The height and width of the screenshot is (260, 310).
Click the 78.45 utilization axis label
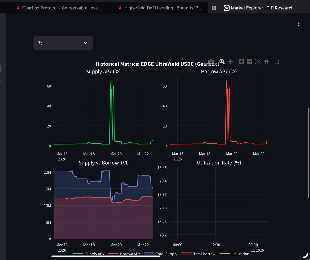(162, 168)
